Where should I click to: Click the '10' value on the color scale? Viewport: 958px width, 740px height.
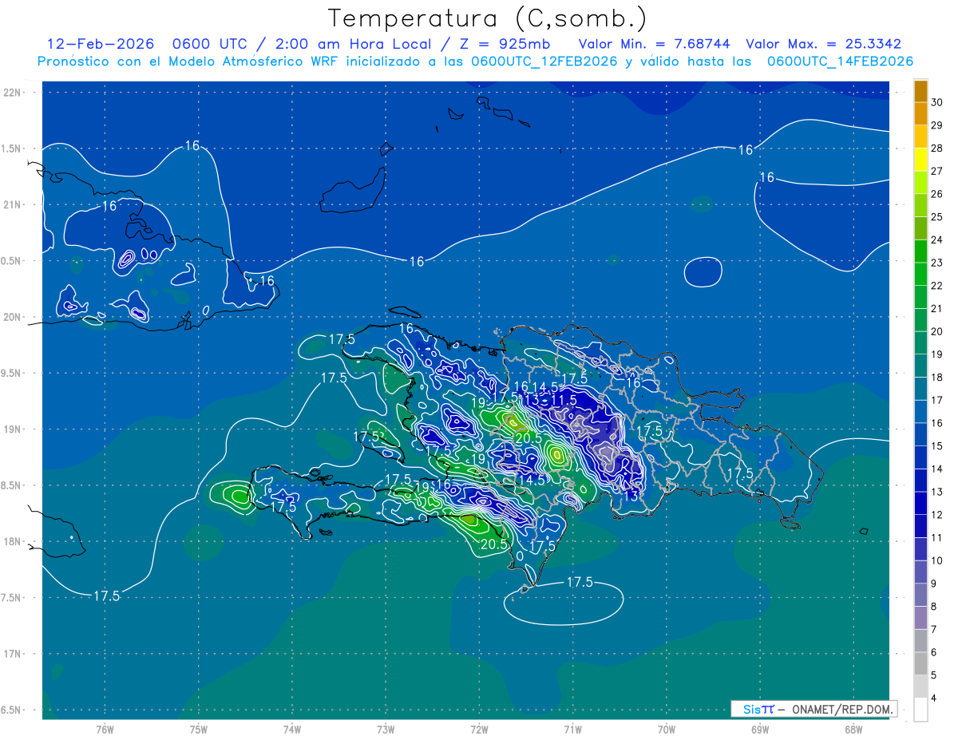[x=937, y=561]
